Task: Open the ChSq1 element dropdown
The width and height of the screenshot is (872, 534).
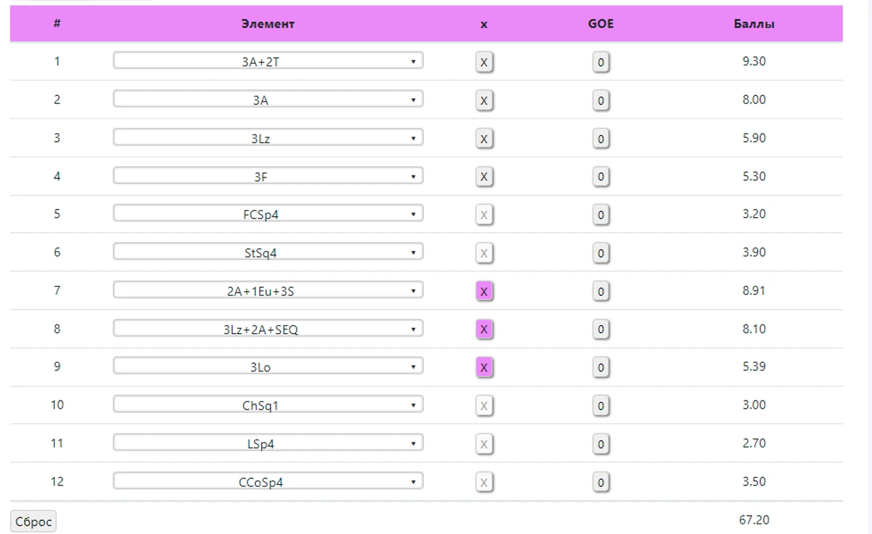Action: [268, 405]
